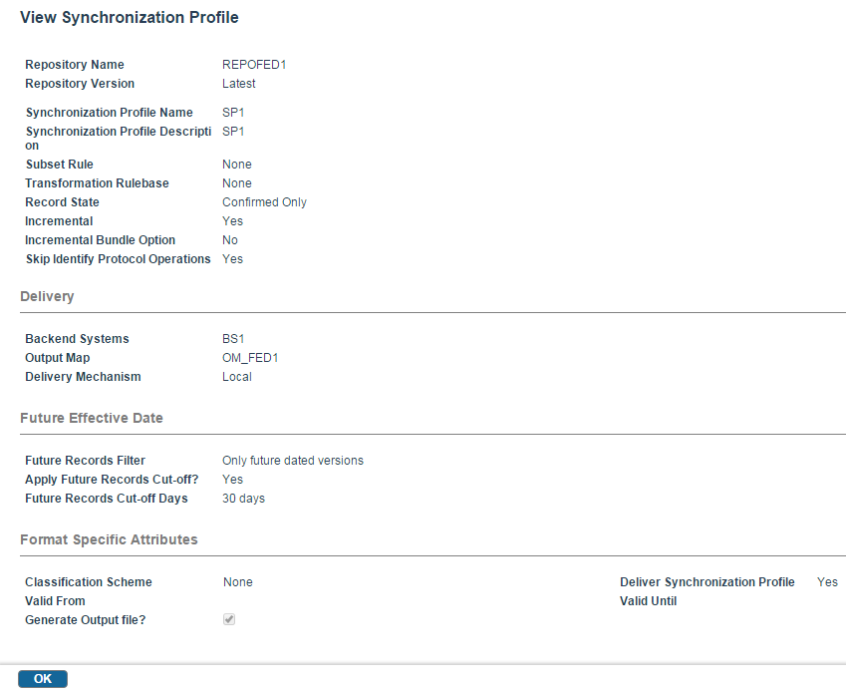Viewport: 846px width, 692px height.
Task: Click the OK button
Action: click(43, 678)
